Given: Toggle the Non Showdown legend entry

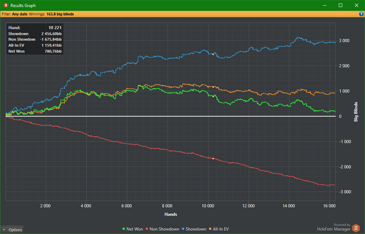Looking at the screenshot, I should pos(162,229).
